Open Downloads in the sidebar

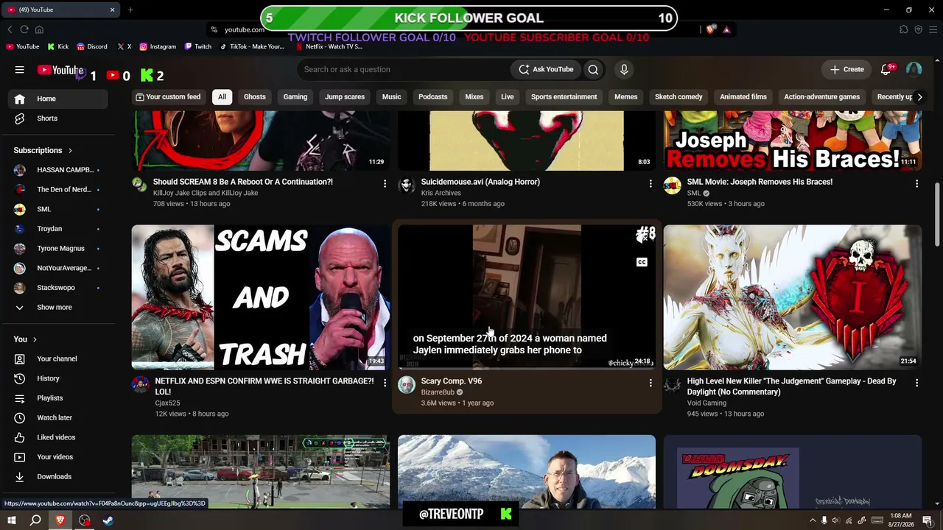(x=57, y=477)
